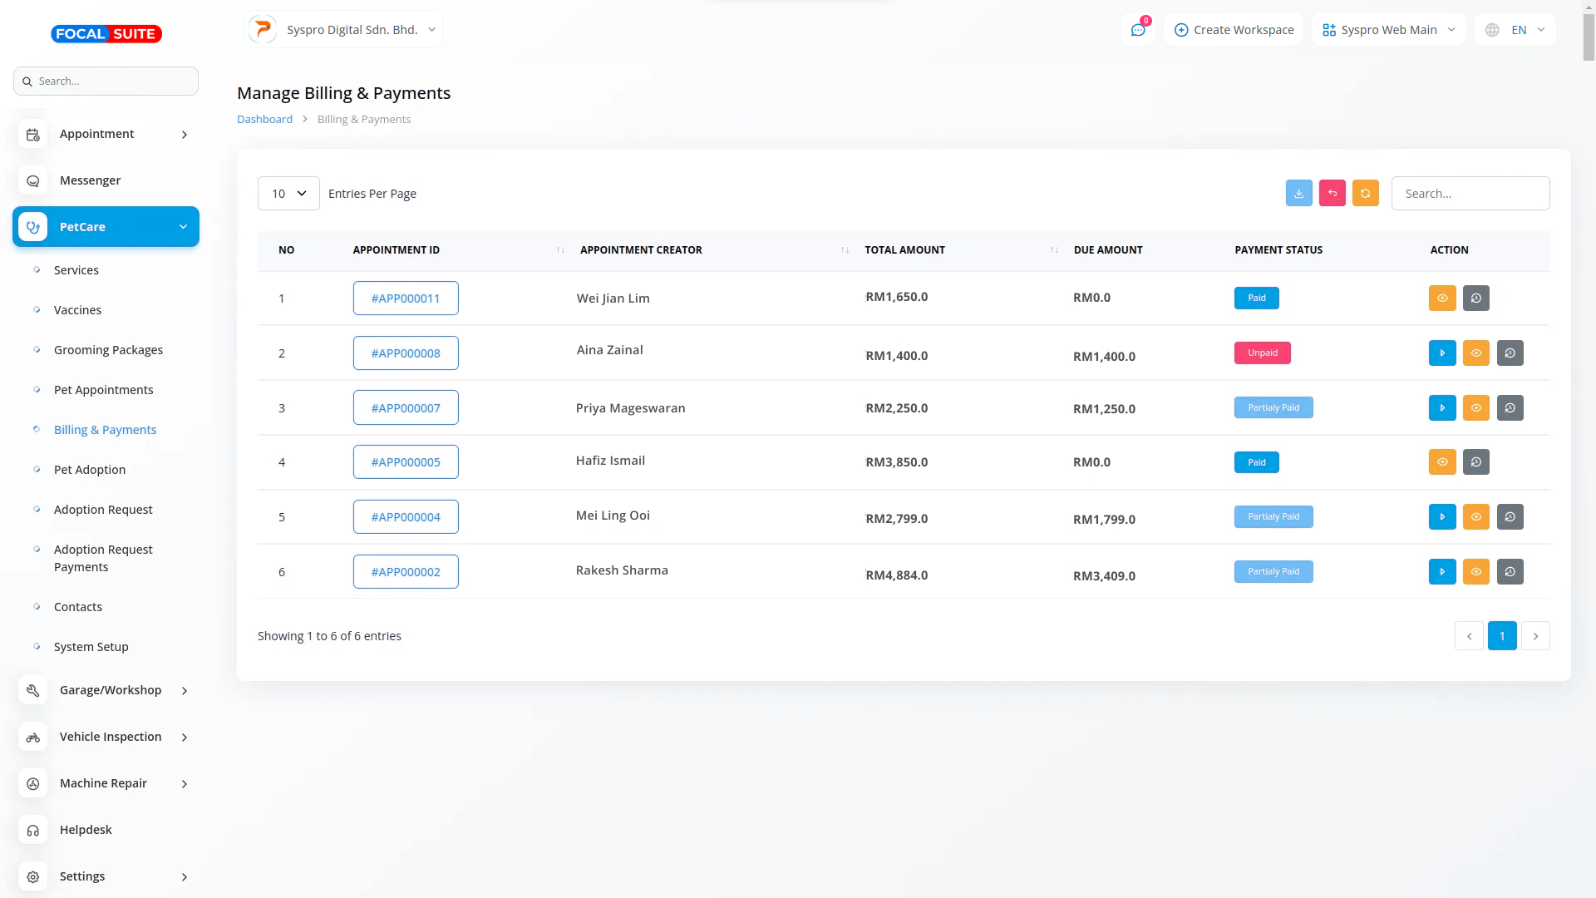Click the orange refresh icon
This screenshot has width=1596, height=898.
tap(1365, 193)
